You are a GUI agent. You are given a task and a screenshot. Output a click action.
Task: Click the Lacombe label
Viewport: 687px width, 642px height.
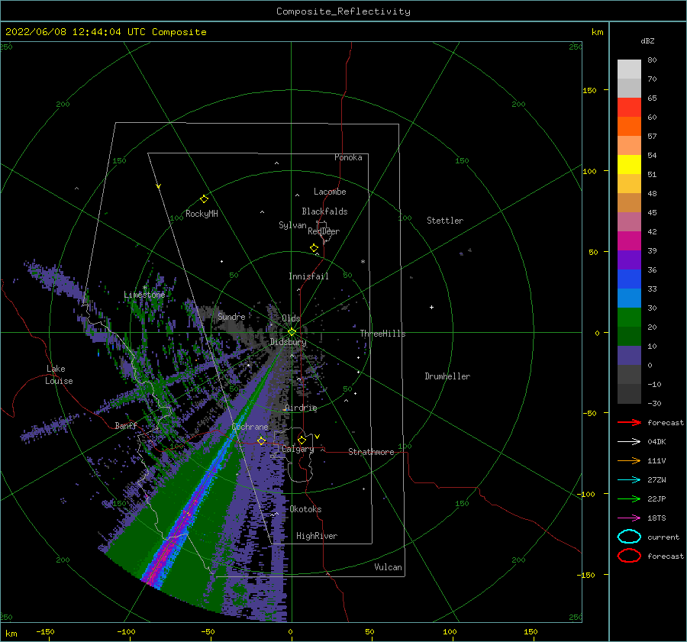(x=330, y=192)
